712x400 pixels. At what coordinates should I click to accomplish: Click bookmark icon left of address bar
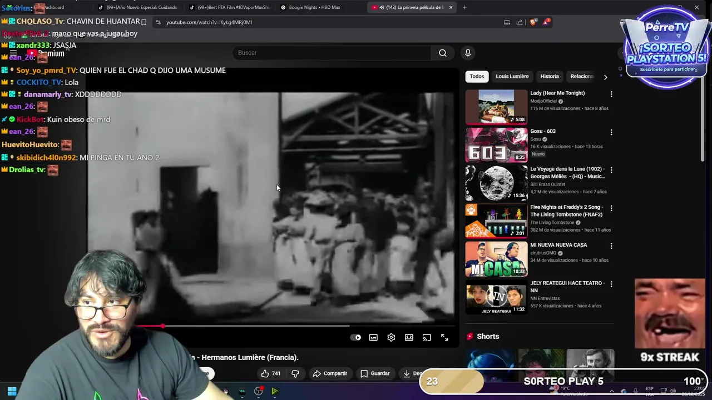(x=144, y=22)
